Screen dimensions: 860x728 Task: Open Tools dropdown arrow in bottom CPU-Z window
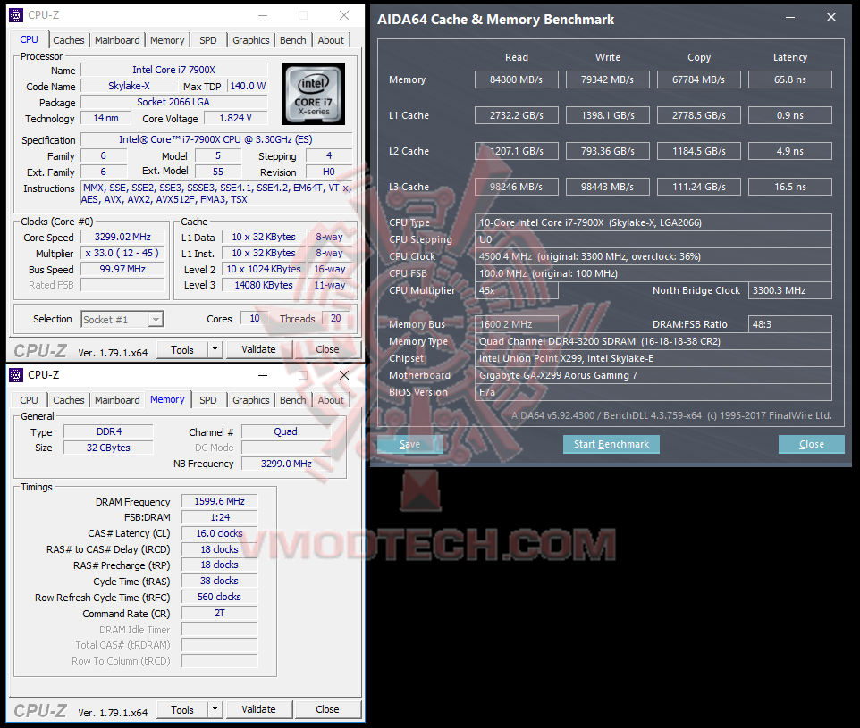coord(215,709)
